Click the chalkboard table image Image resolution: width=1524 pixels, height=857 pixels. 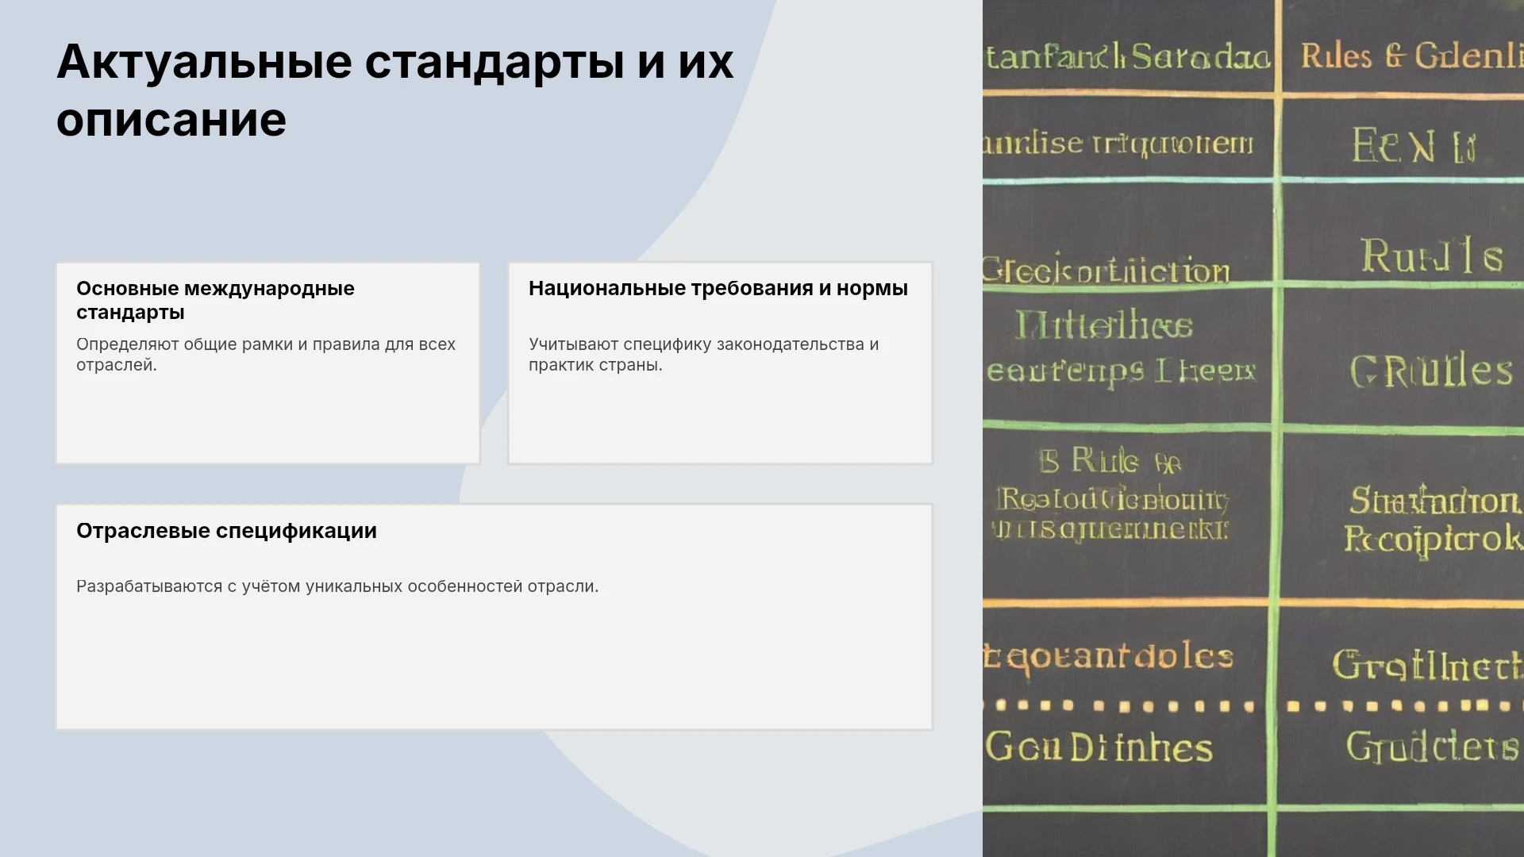(1253, 428)
